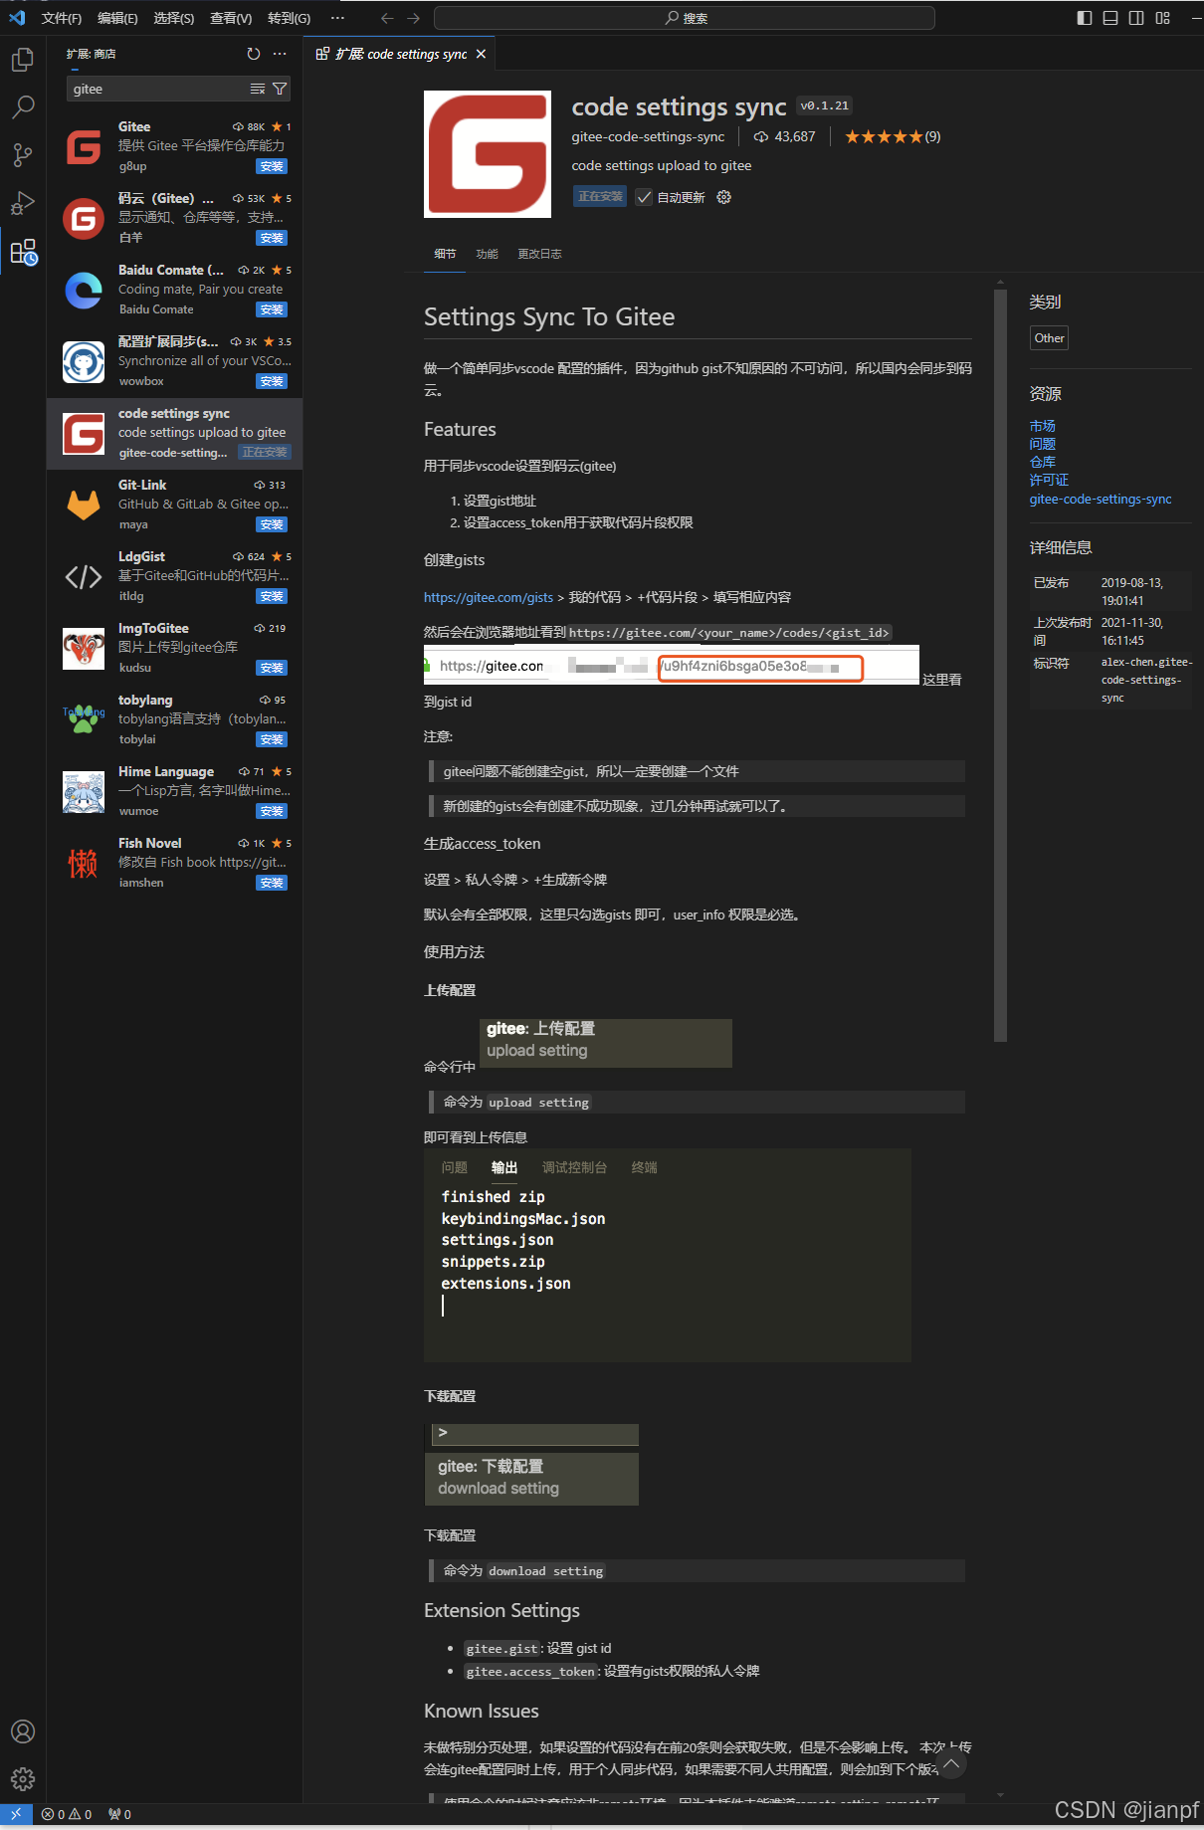Click the readme vertical scrollbar
This screenshot has height=1830, width=1204.
[1000, 667]
